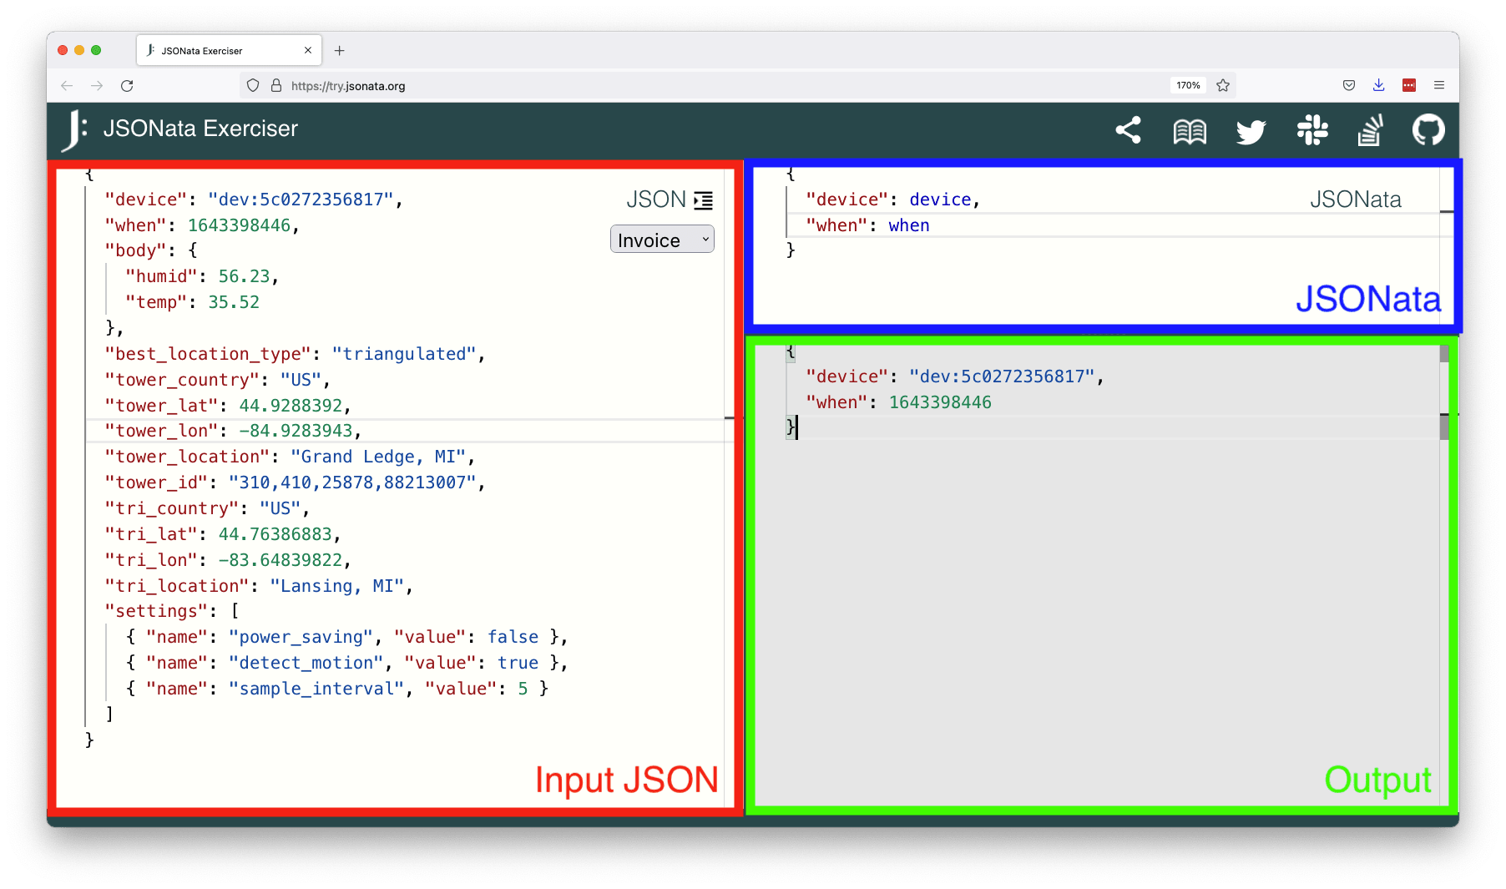Click the browser forward arrow

(x=97, y=85)
